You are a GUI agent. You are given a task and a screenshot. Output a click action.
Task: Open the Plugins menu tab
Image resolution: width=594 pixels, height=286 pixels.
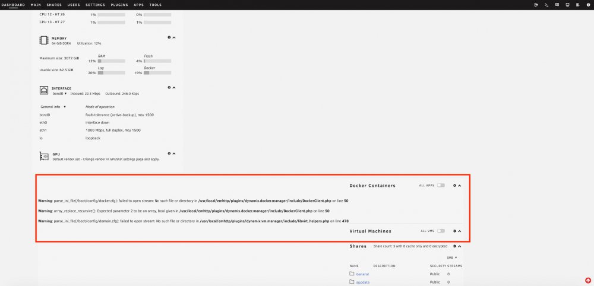click(x=119, y=5)
